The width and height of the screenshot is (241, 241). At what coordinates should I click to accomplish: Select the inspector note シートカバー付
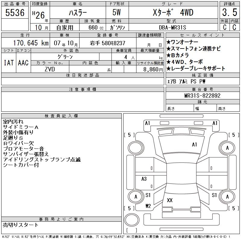pyautogui.click(x=21, y=165)
